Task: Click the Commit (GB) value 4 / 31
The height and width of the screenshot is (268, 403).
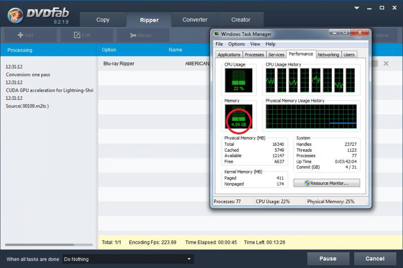Action: [x=351, y=167]
